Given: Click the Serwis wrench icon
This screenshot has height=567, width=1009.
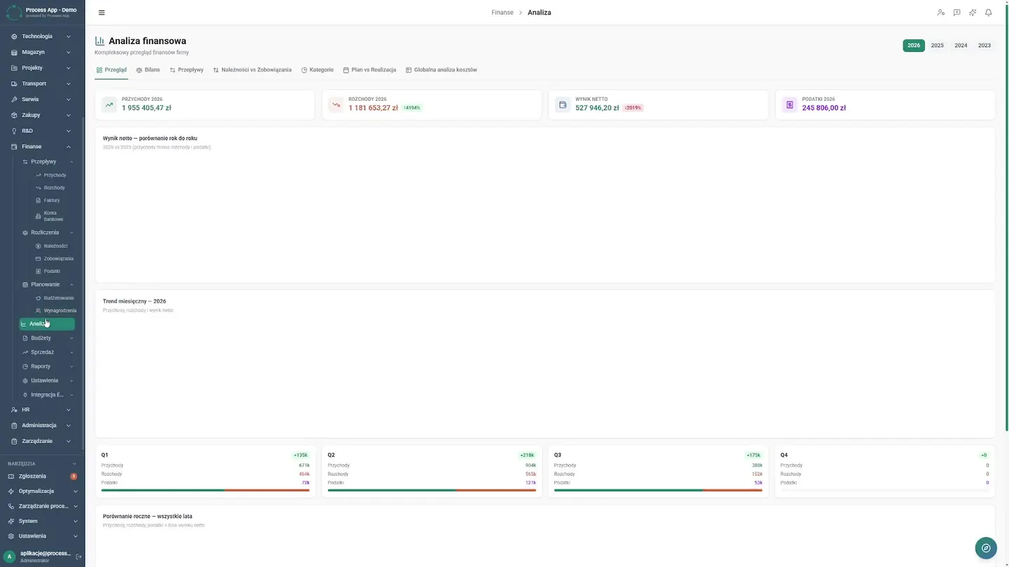Looking at the screenshot, I should [14, 99].
